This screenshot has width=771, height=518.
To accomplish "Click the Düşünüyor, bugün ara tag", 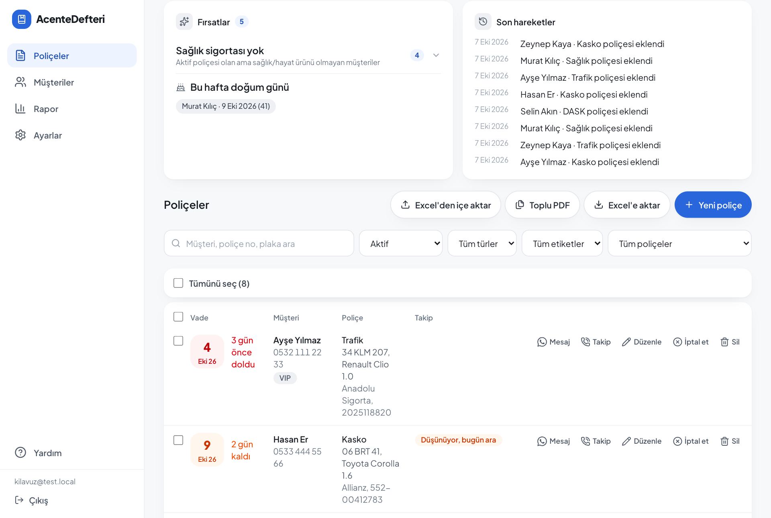I will (458, 440).
